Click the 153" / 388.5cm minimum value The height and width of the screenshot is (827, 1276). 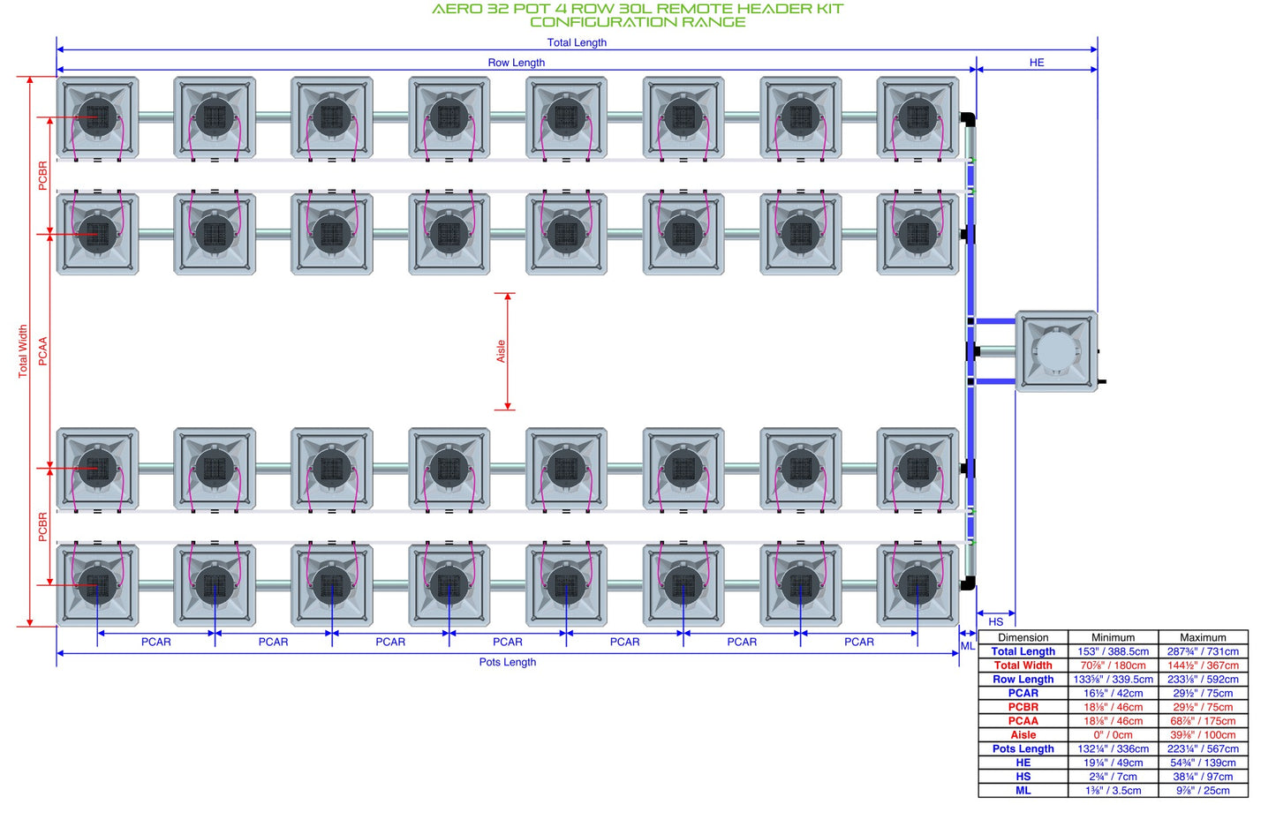[x=1113, y=651]
